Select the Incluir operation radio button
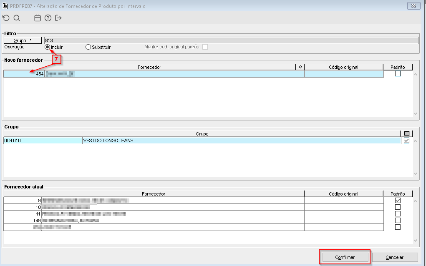This screenshot has width=426, height=266. pos(47,47)
